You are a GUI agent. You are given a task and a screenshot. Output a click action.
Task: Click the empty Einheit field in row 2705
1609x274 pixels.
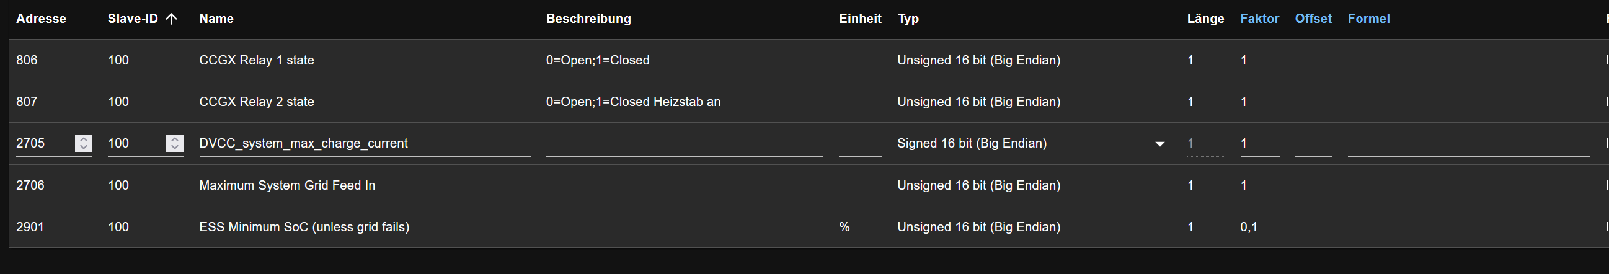pyautogui.click(x=859, y=144)
